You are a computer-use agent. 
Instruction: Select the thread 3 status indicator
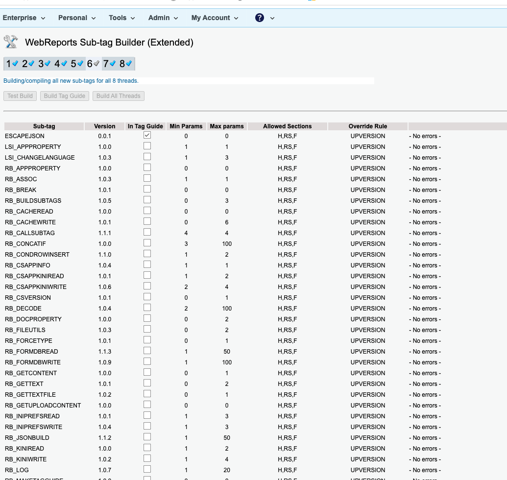tap(44, 64)
